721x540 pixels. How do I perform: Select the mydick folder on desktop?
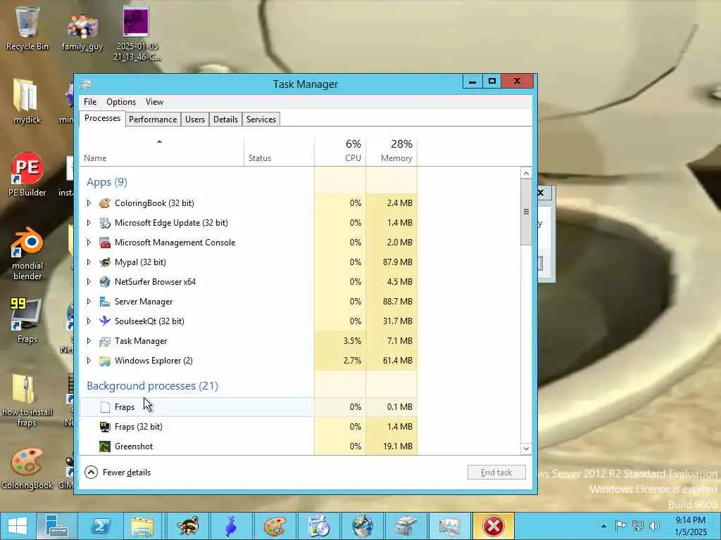pos(27,101)
